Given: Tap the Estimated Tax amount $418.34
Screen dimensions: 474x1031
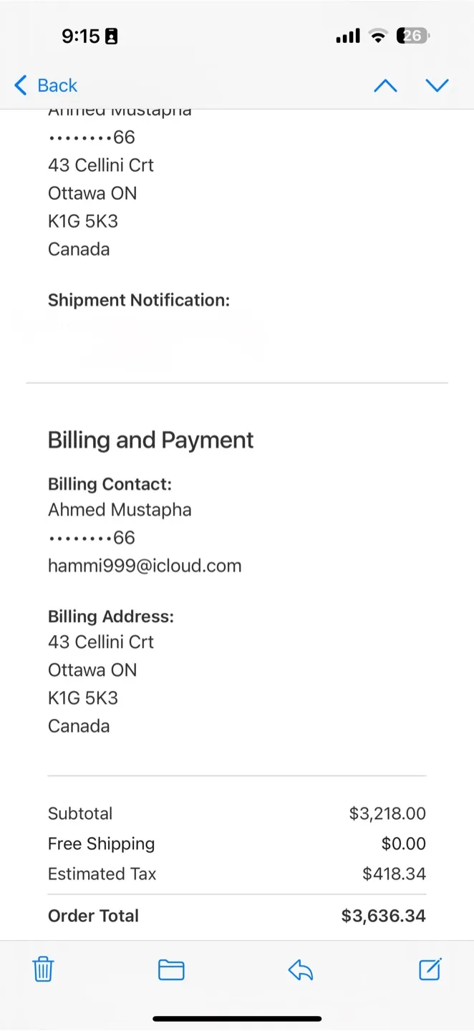Looking at the screenshot, I should click(394, 874).
